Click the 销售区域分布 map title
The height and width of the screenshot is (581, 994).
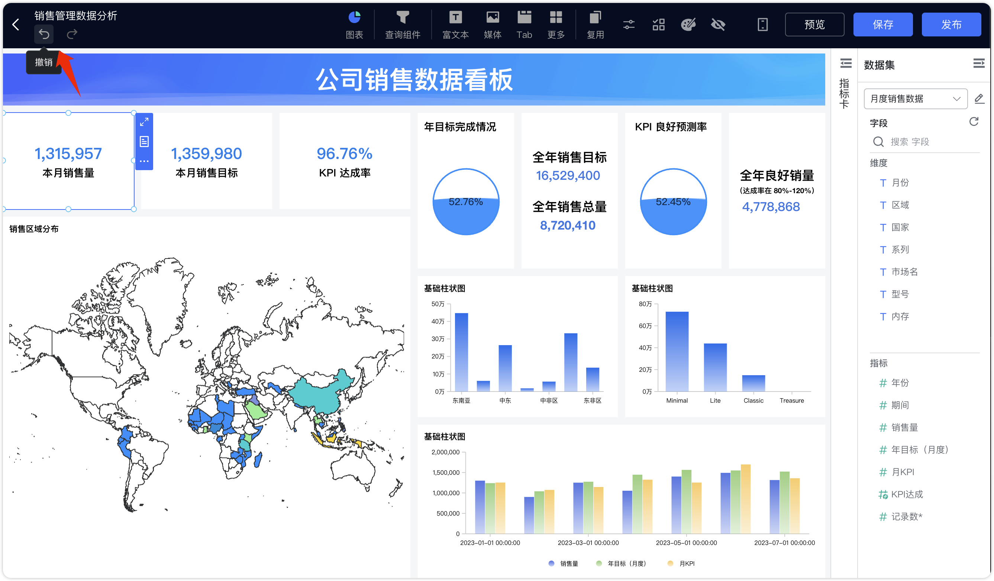click(x=34, y=229)
